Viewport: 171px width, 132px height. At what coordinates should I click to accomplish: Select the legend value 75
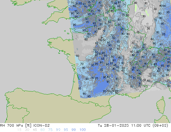pos(50,130)
